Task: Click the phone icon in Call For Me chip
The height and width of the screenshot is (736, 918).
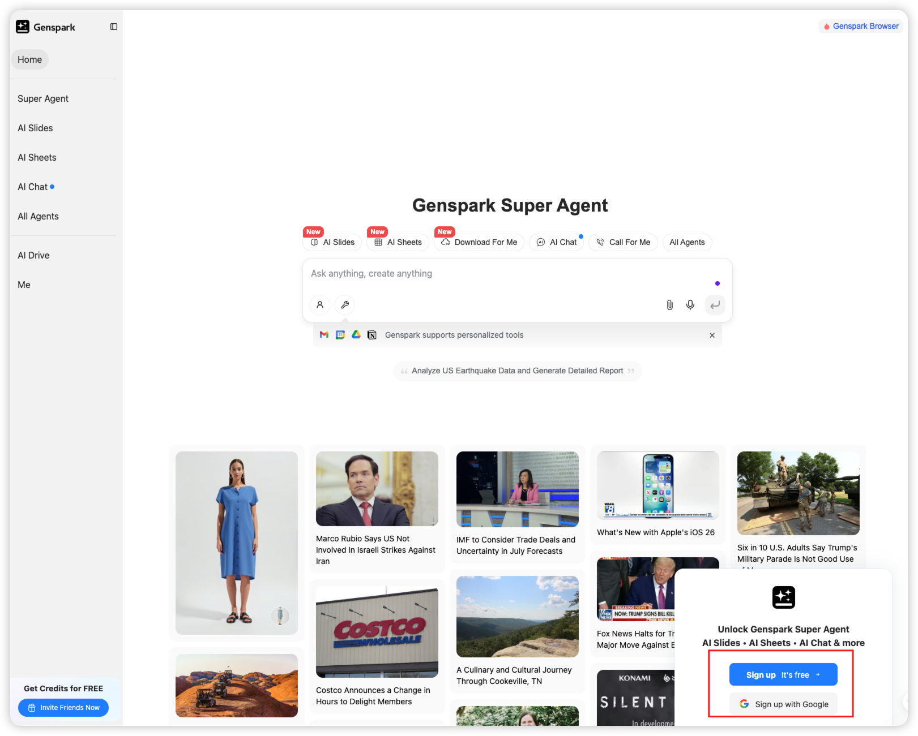Action: (x=600, y=242)
